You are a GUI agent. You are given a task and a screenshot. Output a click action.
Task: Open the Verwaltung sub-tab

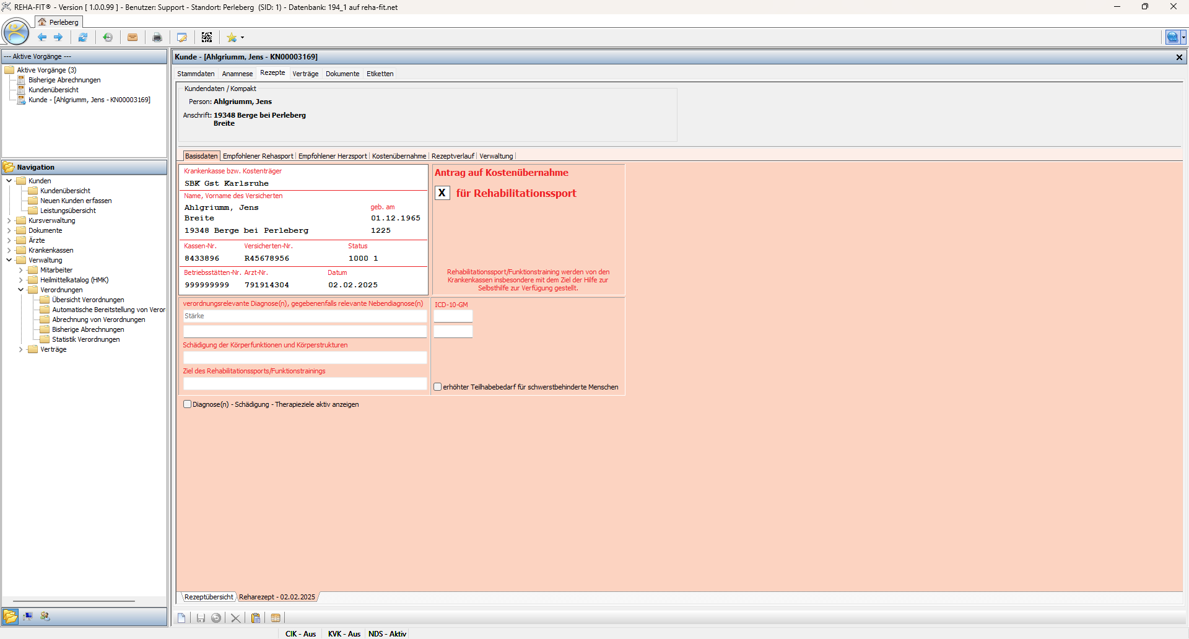tap(496, 156)
